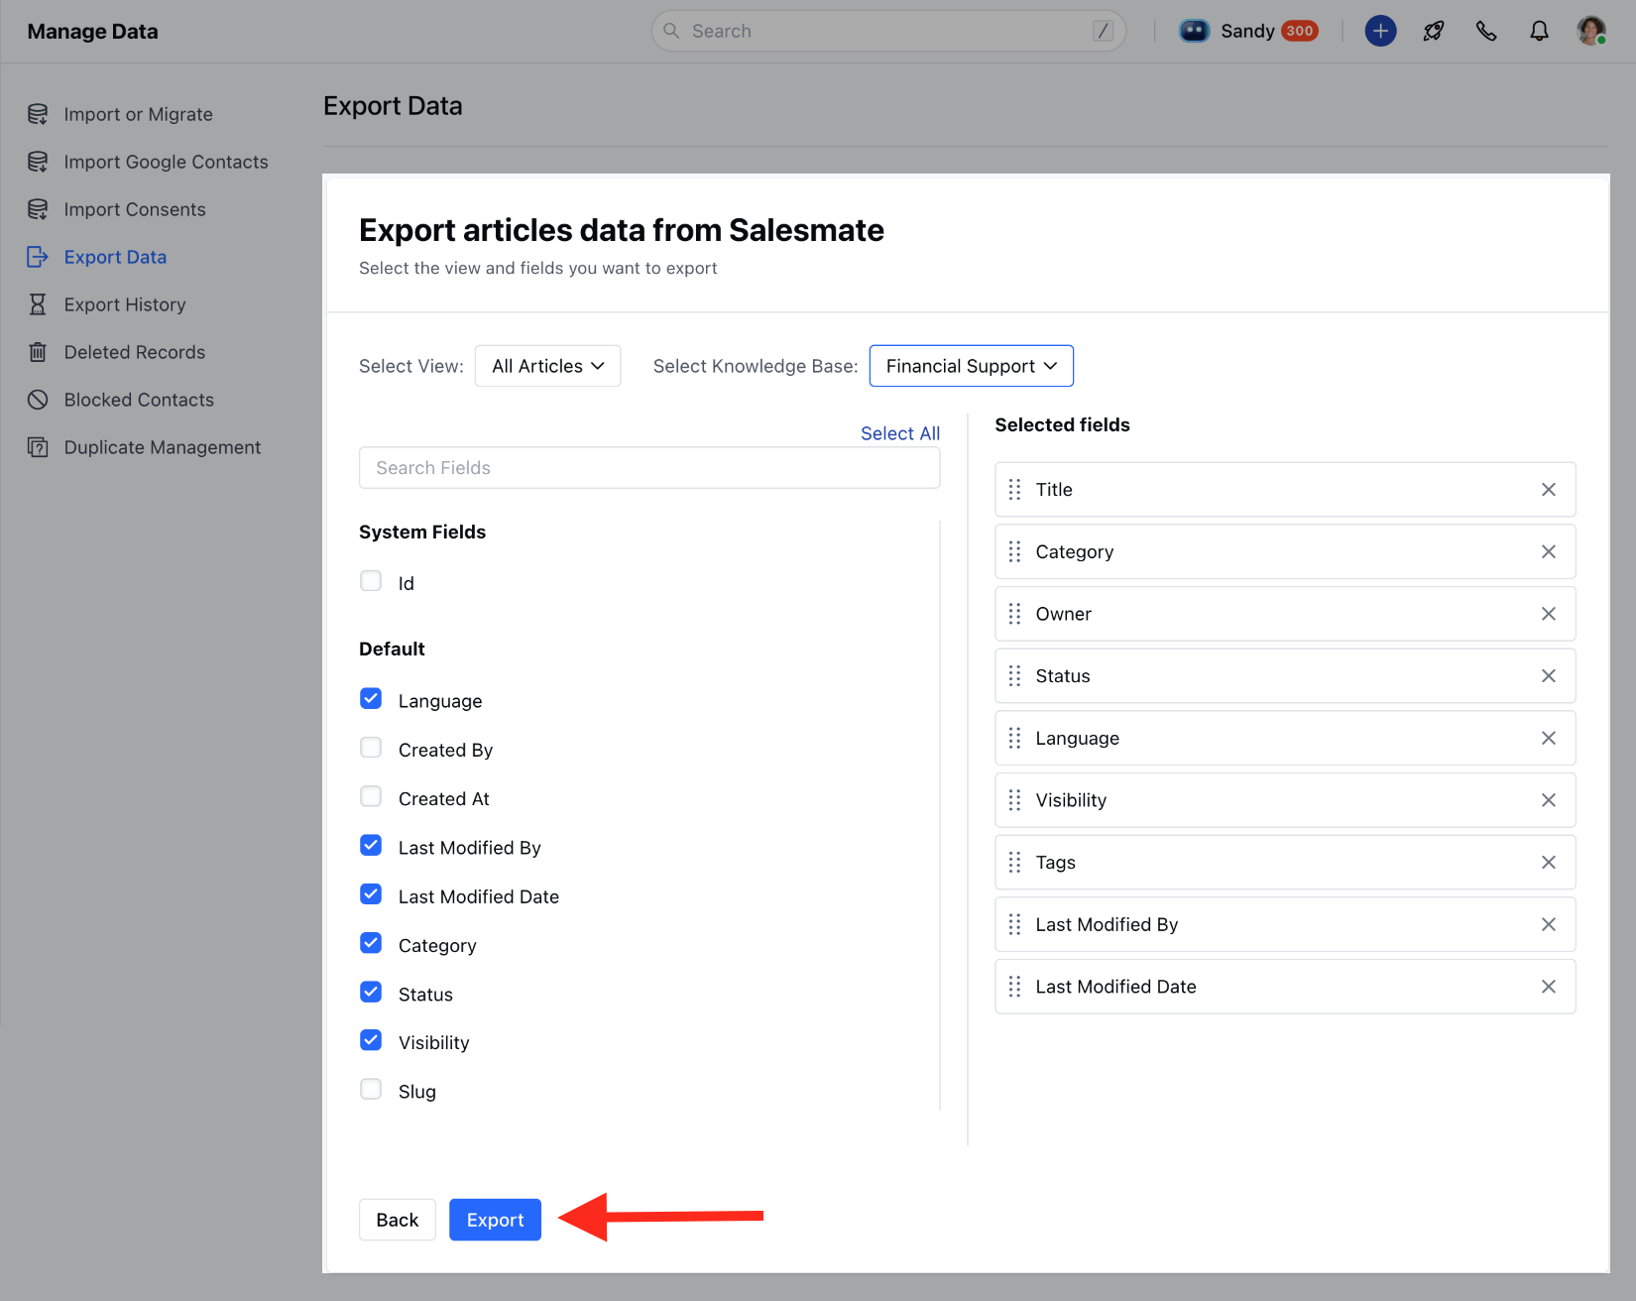The width and height of the screenshot is (1636, 1301).
Task: Remove Owner from selected fields
Action: 1549,614
